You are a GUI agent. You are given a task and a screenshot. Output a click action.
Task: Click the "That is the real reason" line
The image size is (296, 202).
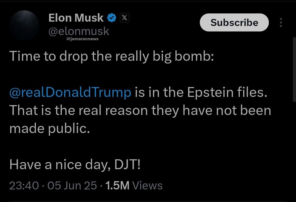coord(140,111)
